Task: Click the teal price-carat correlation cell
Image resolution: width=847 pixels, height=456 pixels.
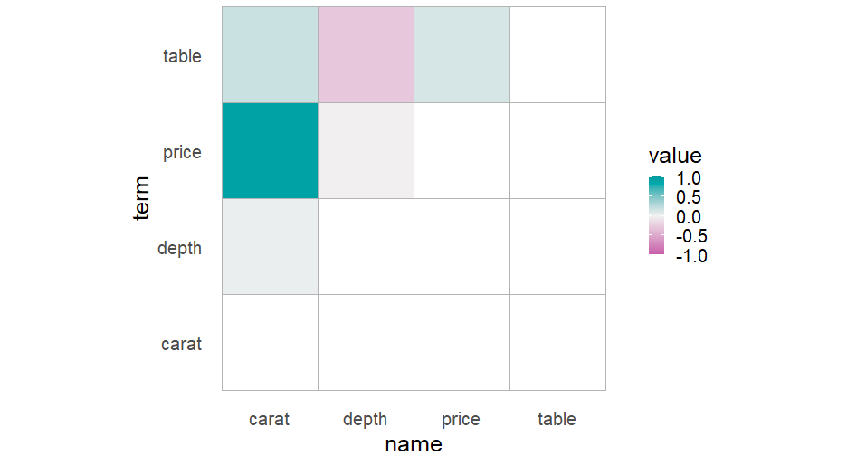Action: point(270,150)
